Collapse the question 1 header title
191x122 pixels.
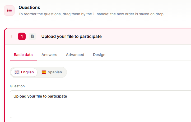point(71,36)
